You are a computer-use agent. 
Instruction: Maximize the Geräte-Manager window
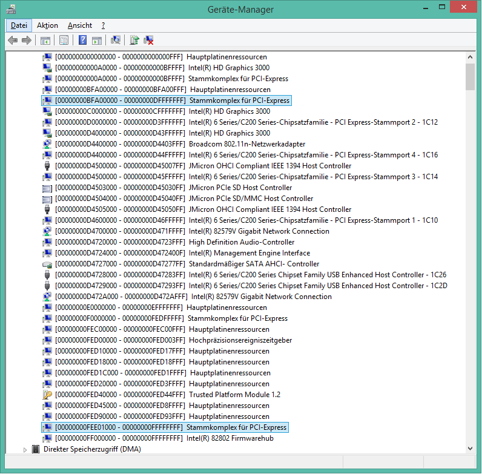(x=441, y=7)
